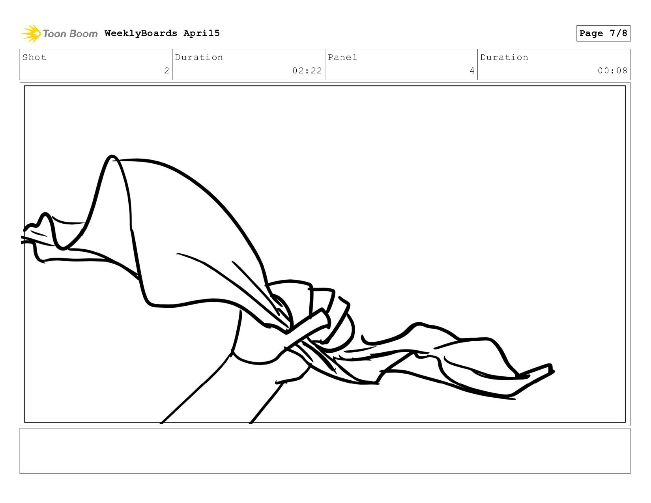Select the WeeklyBoards April5 title text

[x=162, y=33]
